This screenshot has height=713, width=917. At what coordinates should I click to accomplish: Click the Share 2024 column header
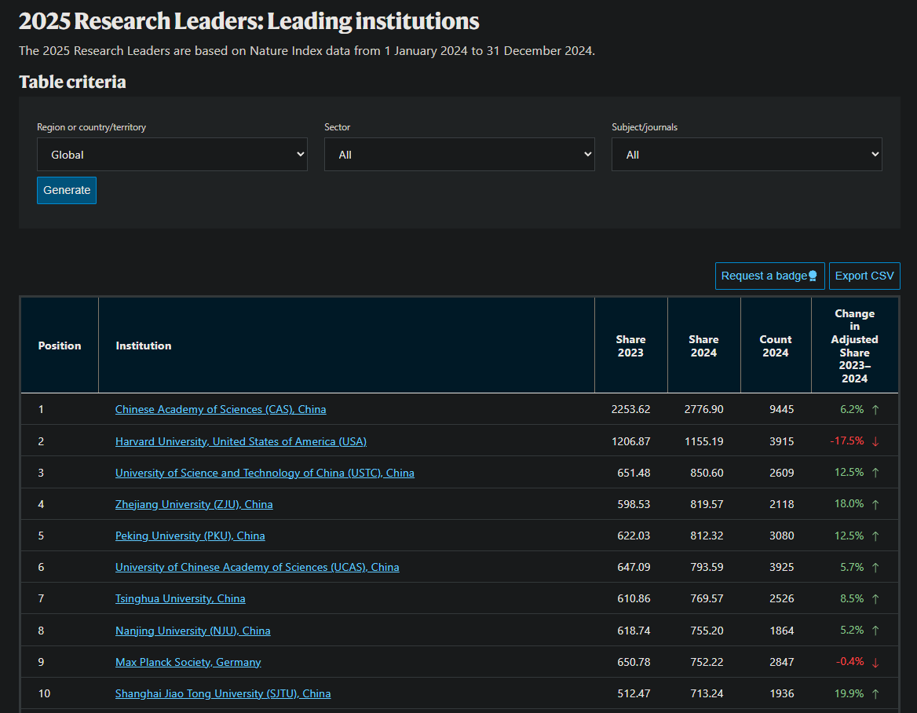[703, 346]
